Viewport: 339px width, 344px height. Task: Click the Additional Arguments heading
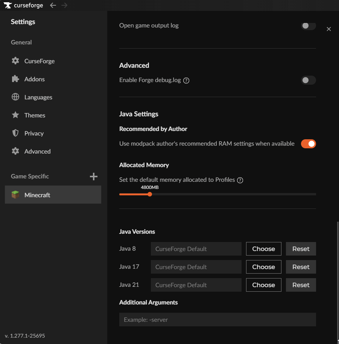[149, 302]
